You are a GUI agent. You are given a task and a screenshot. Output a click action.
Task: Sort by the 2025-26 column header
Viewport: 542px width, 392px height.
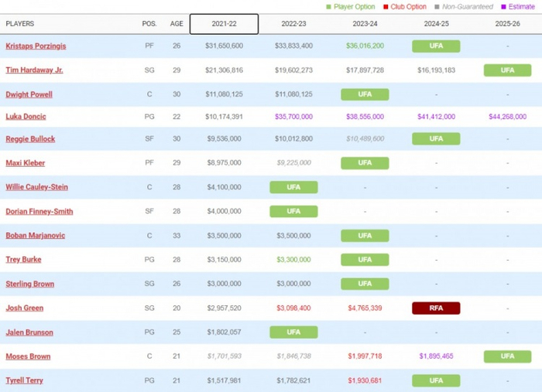click(507, 24)
